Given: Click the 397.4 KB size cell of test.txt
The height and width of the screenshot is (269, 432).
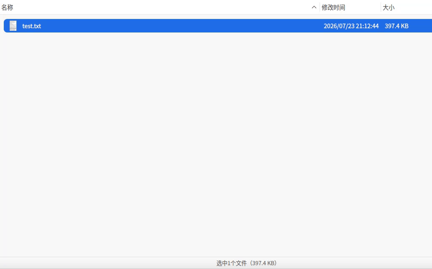Looking at the screenshot, I should pyautogui.click(x=397, y=26).
